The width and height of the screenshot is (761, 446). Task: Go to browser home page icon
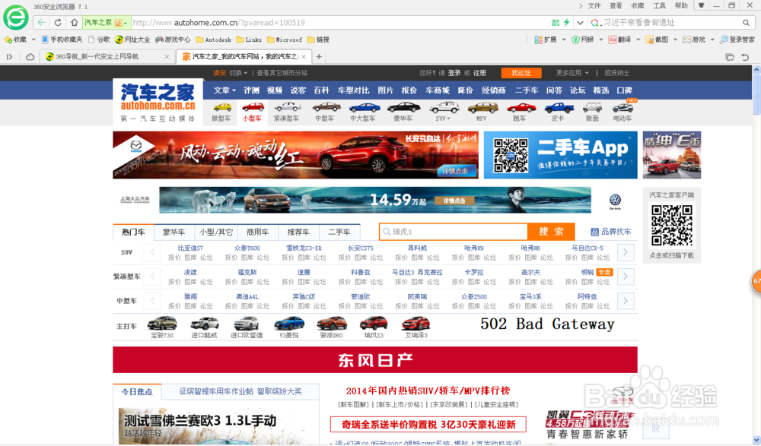coord(74,22)
